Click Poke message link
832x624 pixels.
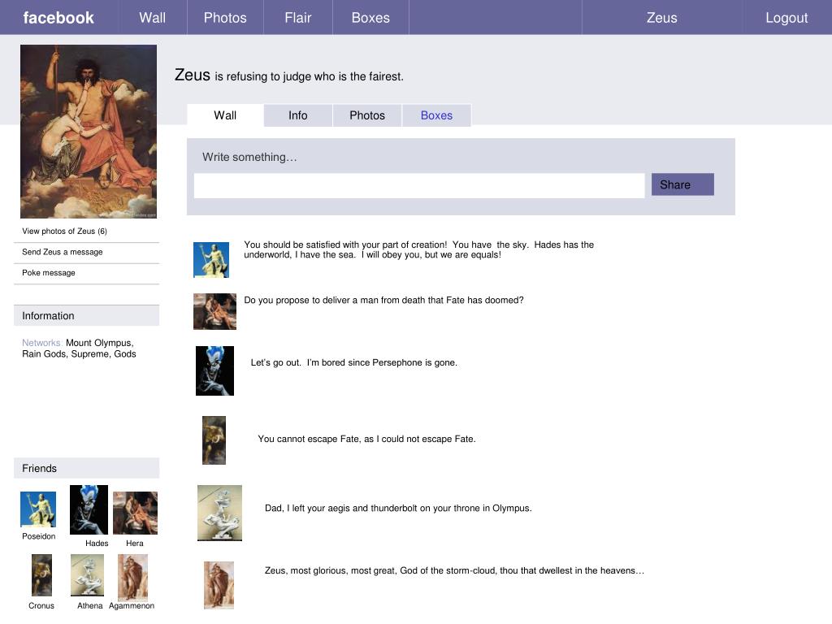click(48, 273)
